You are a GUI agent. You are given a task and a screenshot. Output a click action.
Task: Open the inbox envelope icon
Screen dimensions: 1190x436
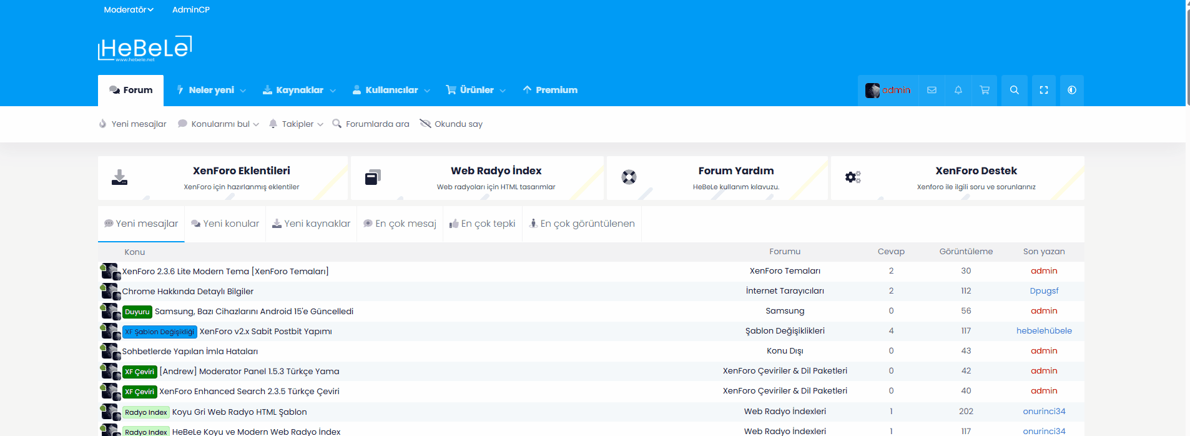pyautogui.click(x=932, y=90)
